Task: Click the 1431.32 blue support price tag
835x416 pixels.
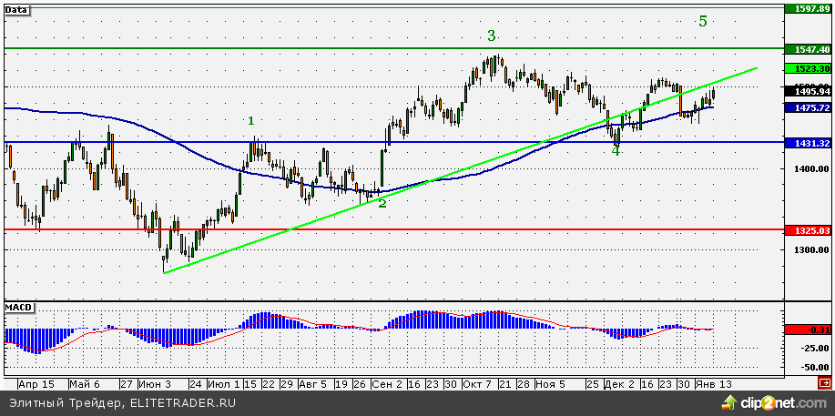Action: pos(809,143)
